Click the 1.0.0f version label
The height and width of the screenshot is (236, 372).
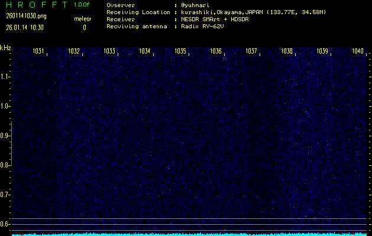tap(83, 5)
